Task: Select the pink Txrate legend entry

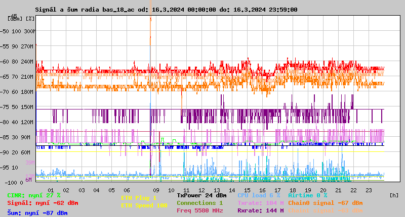Action: tap(260, 203)
